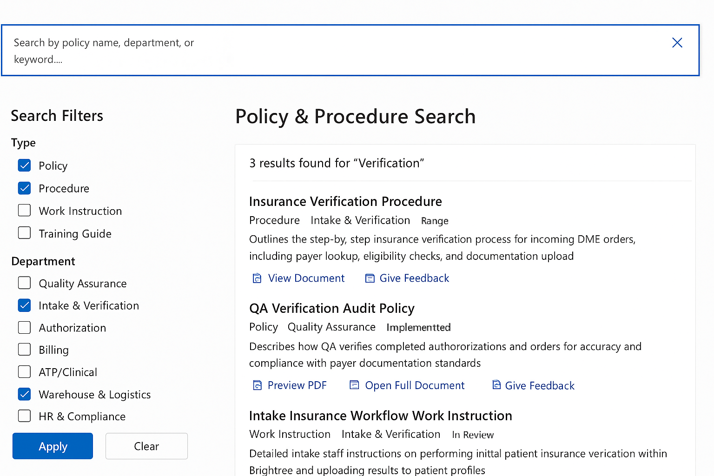Click the Open Full Document icon

coord(354,385)
